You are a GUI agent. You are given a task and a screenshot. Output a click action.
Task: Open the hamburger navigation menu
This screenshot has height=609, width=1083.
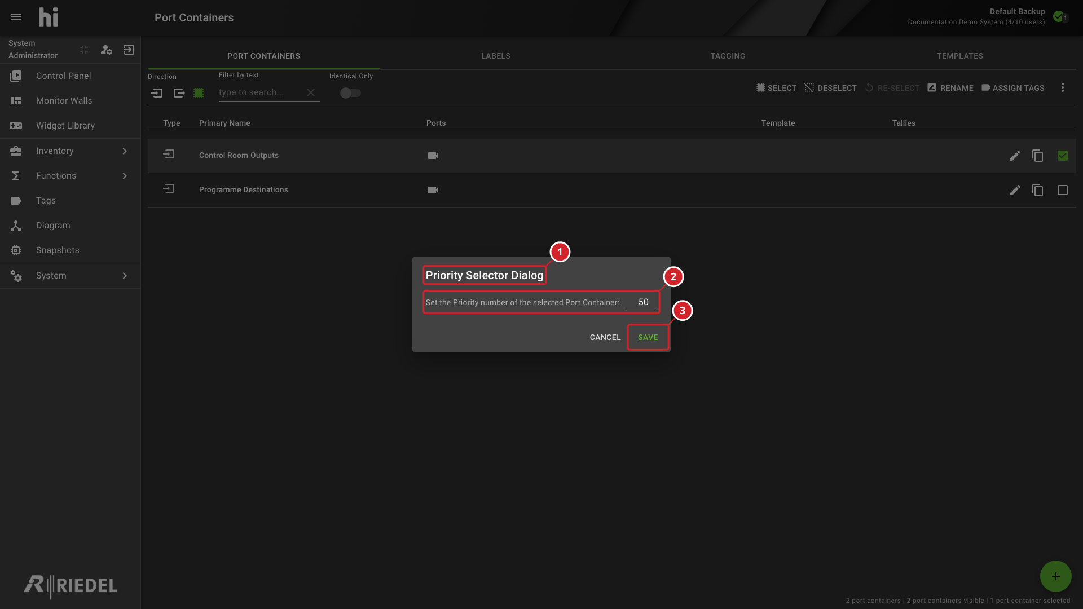click(16, 17)
